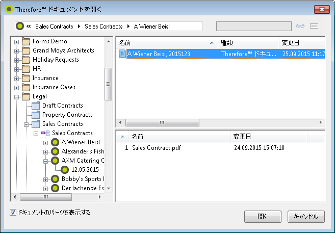Screen dimensions: 335x233
Task: Click the HR folder icon
Action: pyautogui.click(x=26, y=69)
